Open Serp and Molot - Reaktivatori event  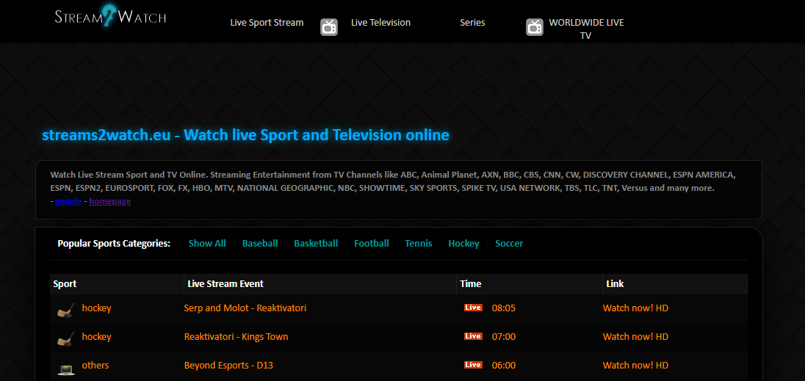(245, 308)
